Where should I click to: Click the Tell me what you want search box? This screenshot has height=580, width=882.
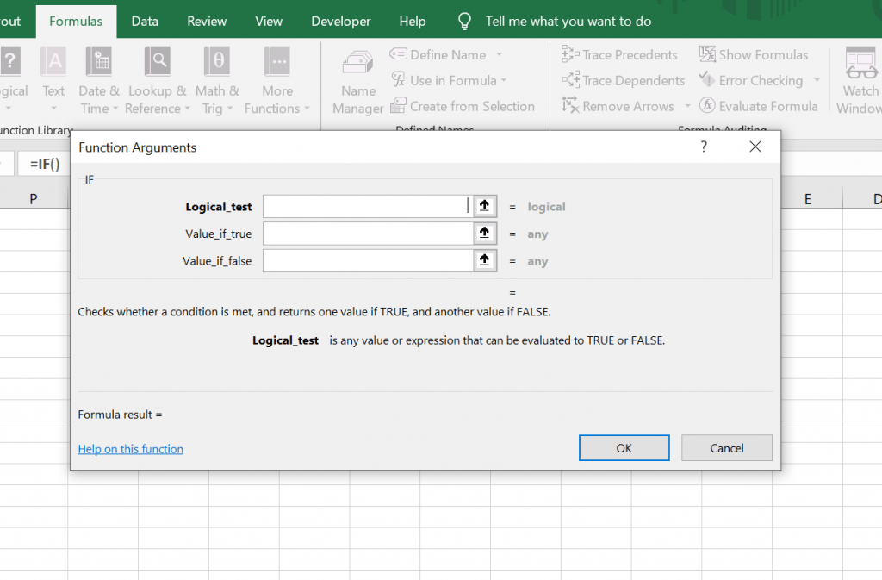pos(568,22)
